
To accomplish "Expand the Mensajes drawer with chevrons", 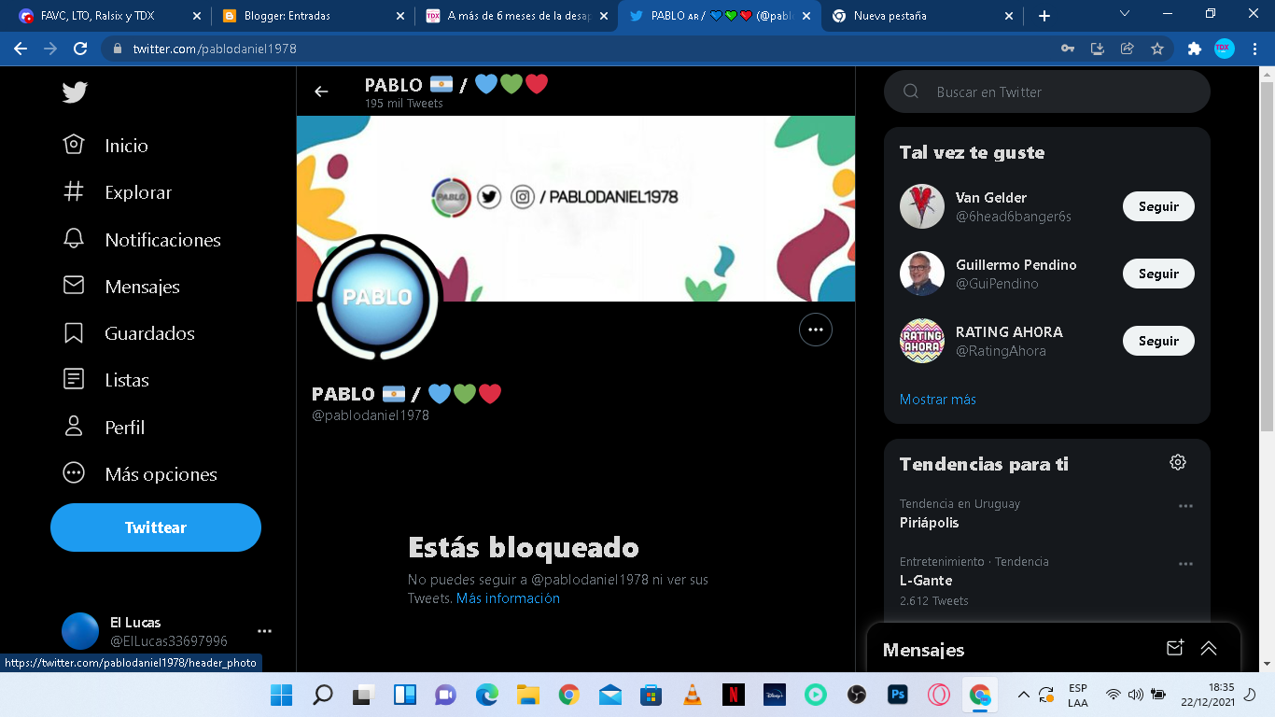I will 1209,649.
